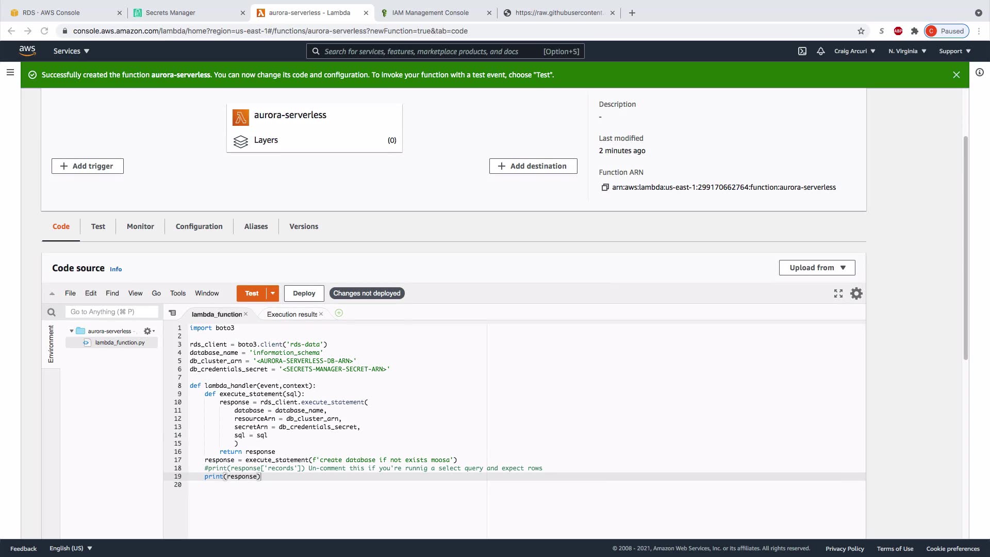Open notifications bell in AWS header
This screenshot has height=557, width=990.
[x=820, y=51]
